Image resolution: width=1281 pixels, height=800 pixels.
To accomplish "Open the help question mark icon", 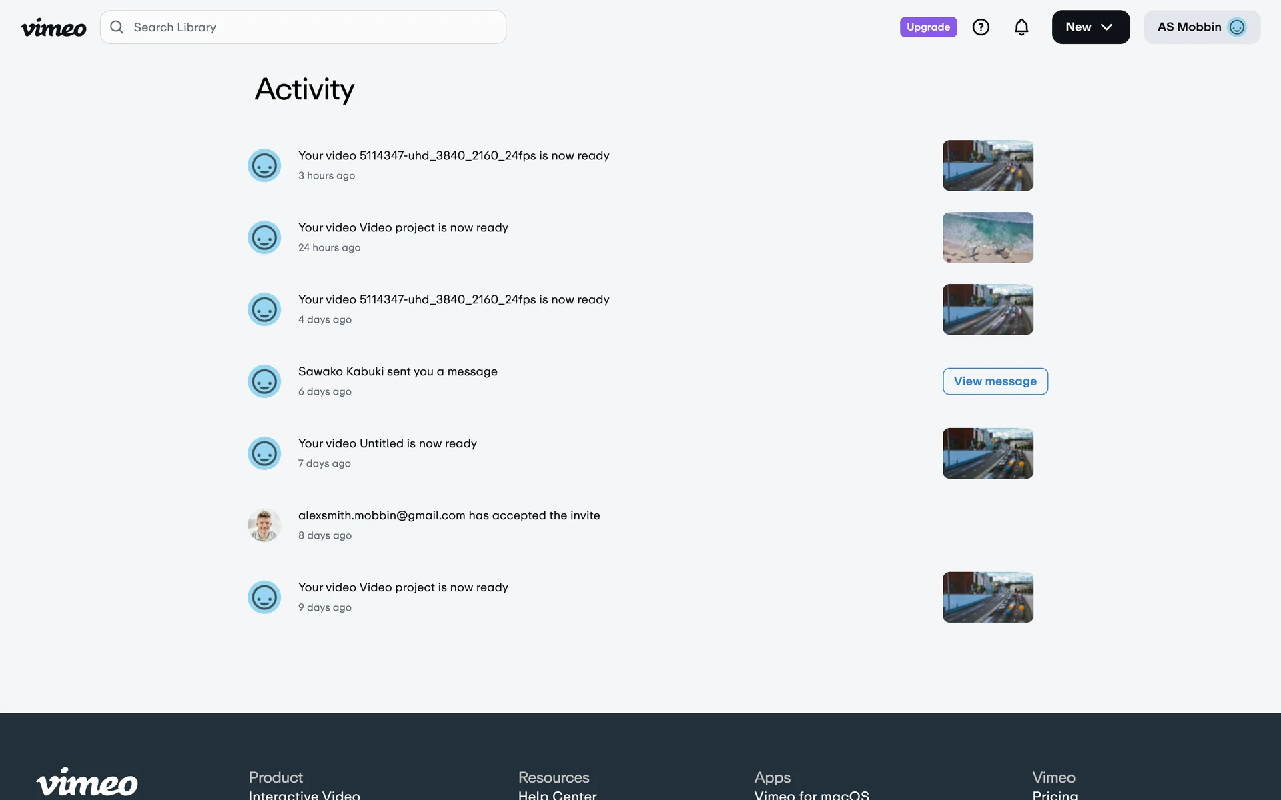I will [981, 27].
